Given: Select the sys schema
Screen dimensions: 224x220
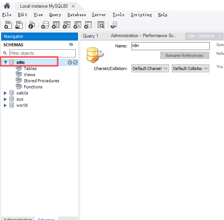Looking at the screenshot, I should pyautogui.click(x=20, y=99).
